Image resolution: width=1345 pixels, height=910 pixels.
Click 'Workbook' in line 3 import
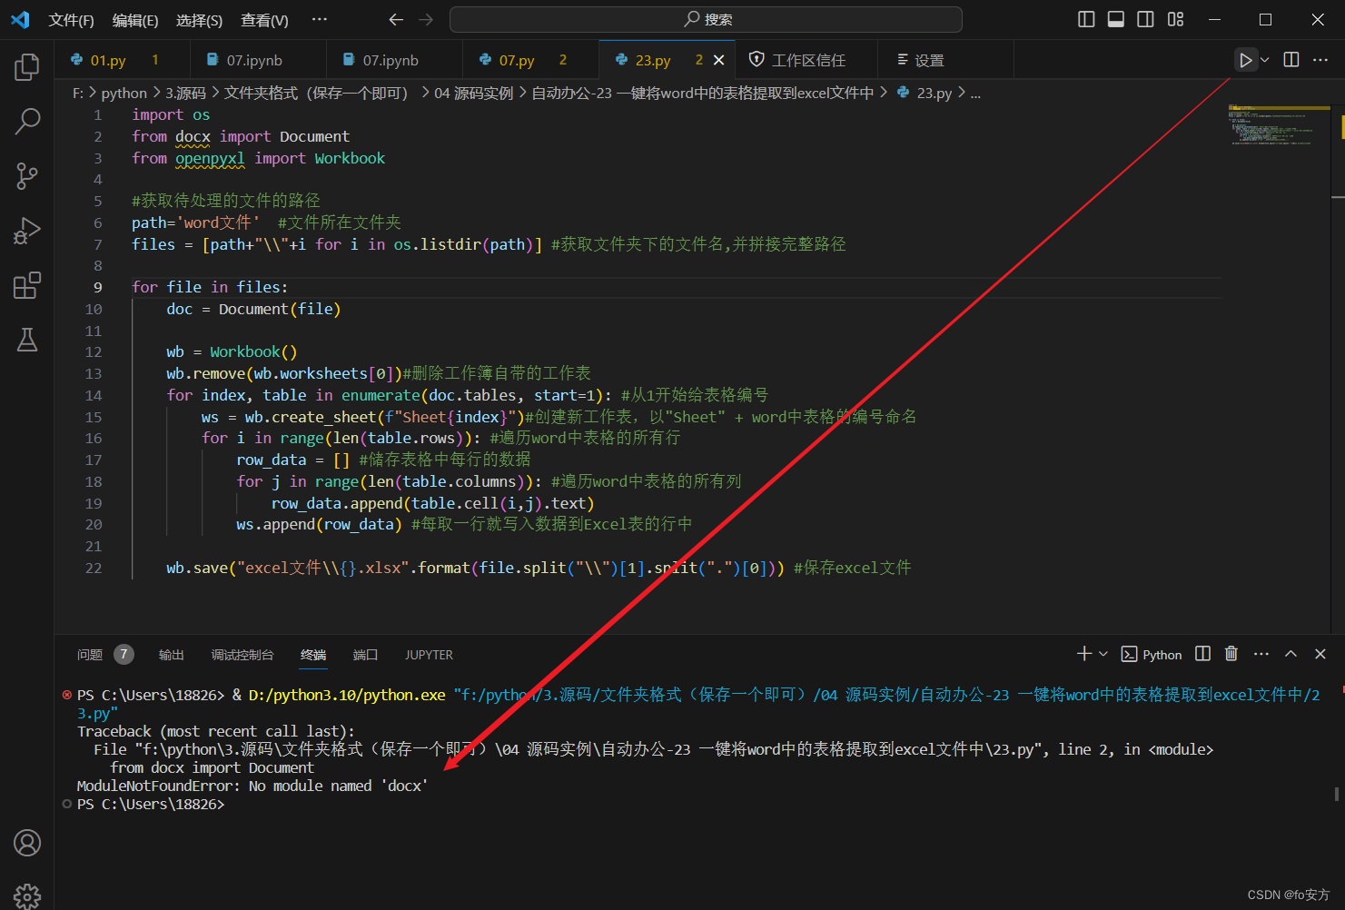350,158
